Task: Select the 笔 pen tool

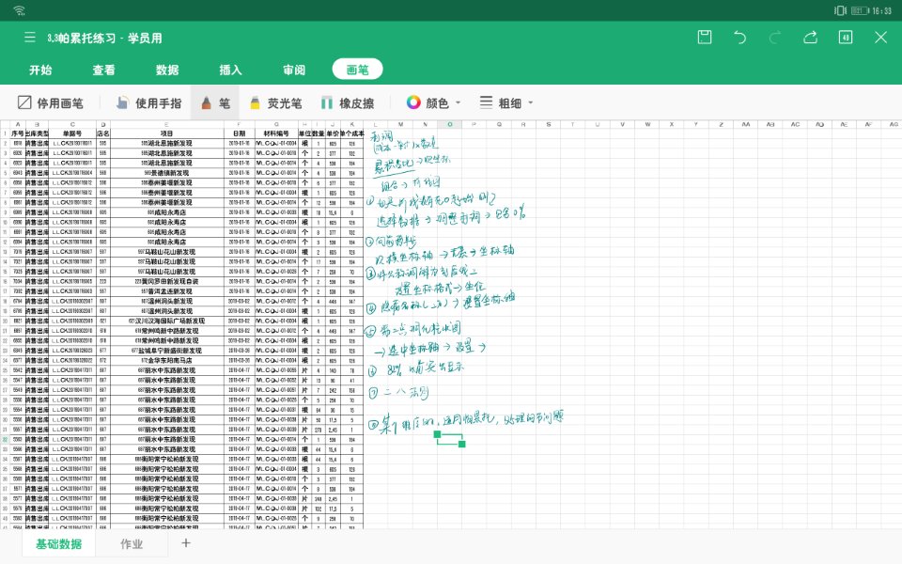Action: [x=215, y=103]
